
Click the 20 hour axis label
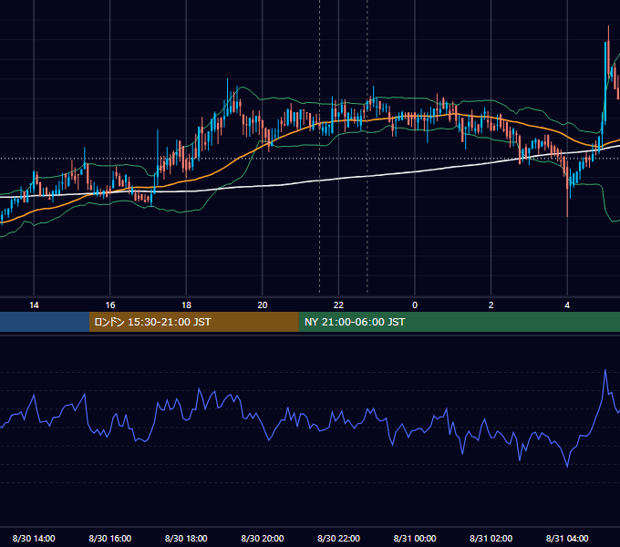tap(263, 305)
